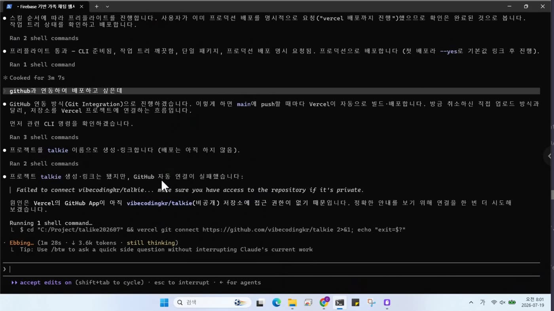Click the soccer ball search highlight icon
554x311 pixels.
coord(240,303)
